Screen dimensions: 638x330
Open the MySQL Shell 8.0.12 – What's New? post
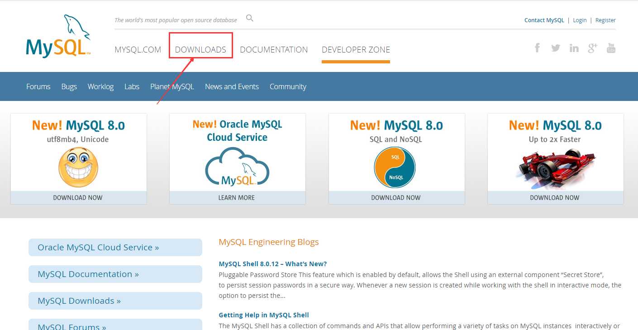273,264
